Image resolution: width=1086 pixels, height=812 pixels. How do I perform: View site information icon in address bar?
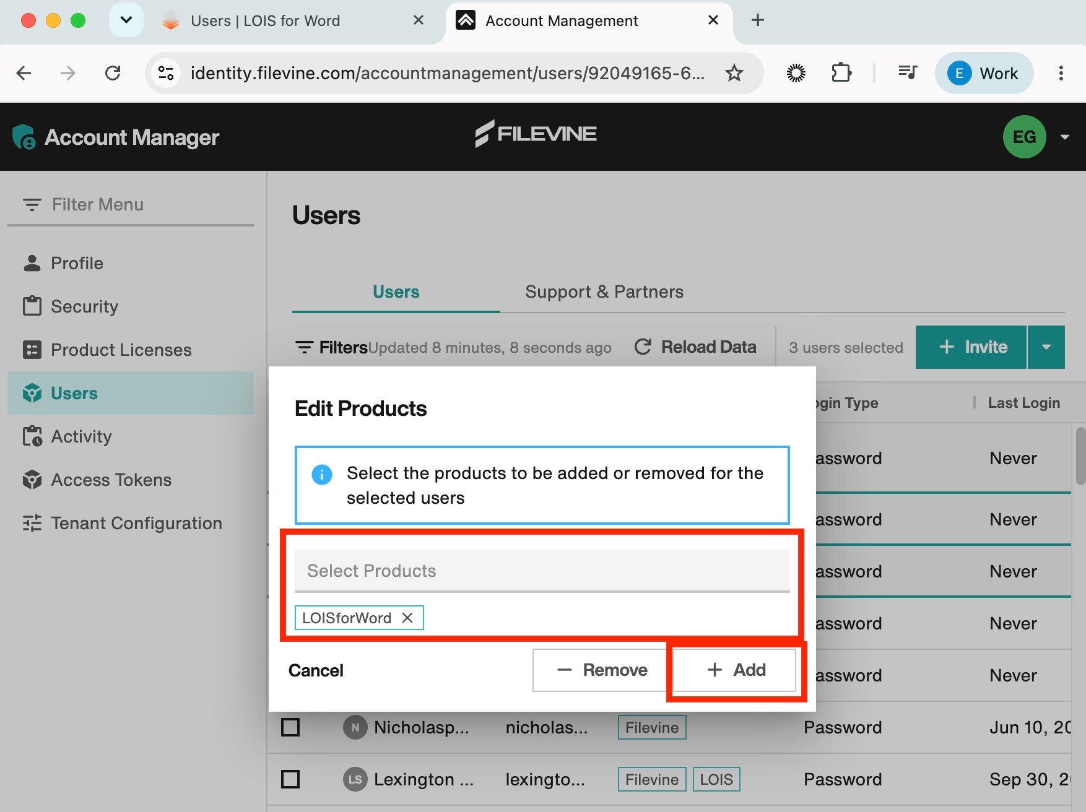pyautogui.click(x=166, y=73)
